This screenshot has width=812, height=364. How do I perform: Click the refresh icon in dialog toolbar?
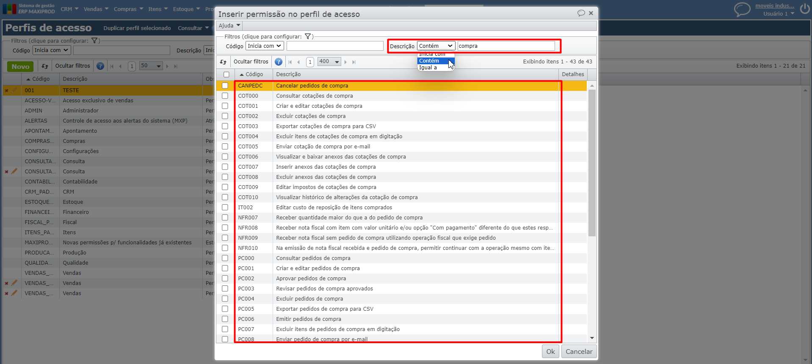pyautogui.click(x=223, y=62)
